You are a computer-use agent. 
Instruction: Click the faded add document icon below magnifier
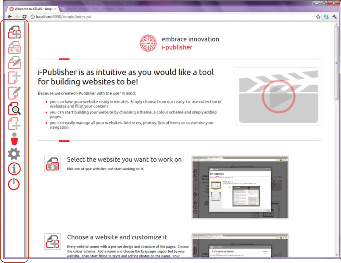[14, 124]
